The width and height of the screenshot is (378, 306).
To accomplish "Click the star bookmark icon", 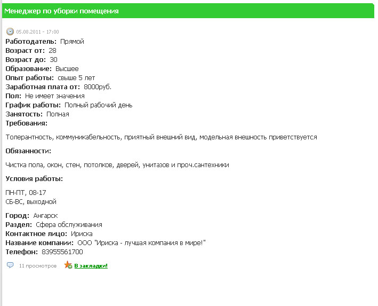I will coord(68,265).
